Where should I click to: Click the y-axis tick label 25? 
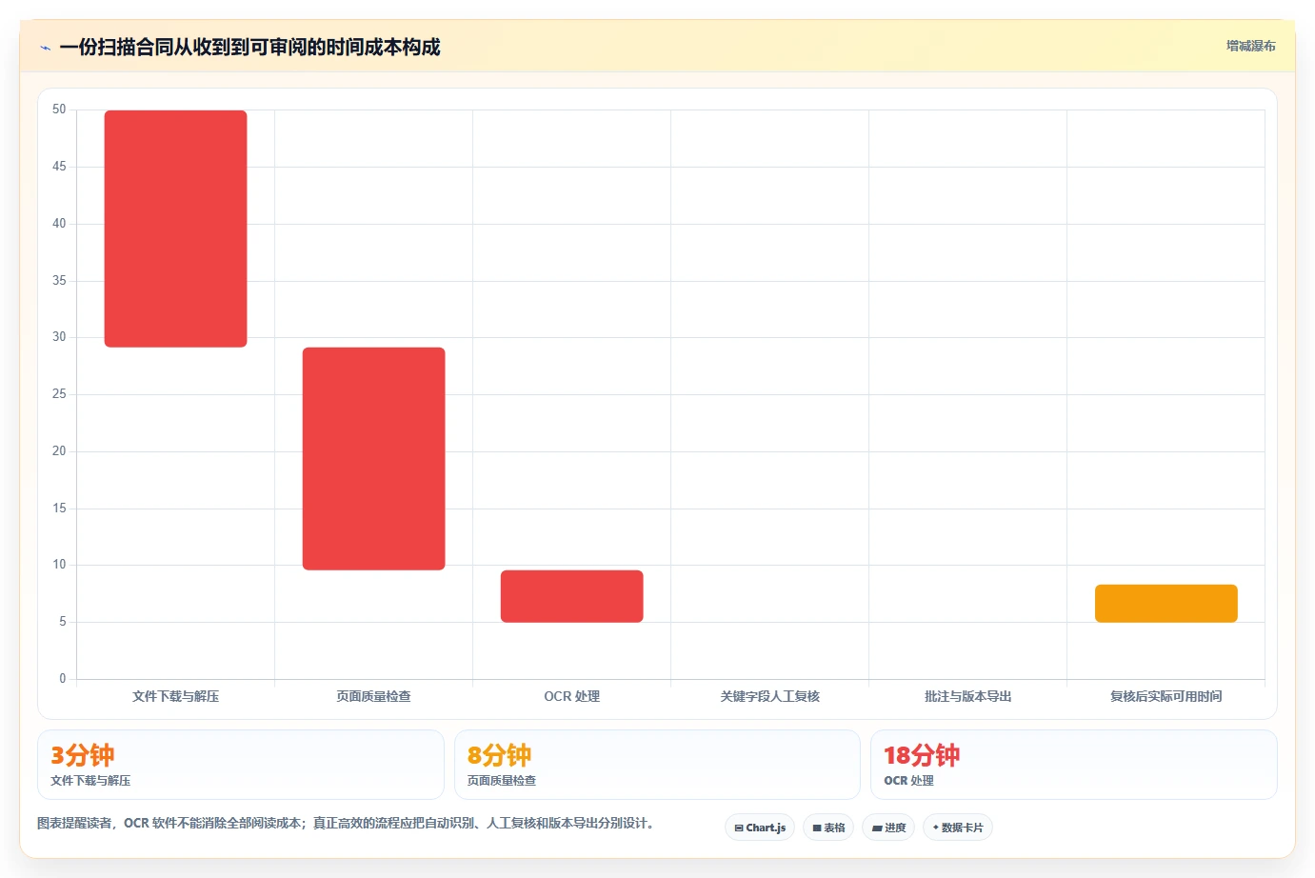(59, 394)
